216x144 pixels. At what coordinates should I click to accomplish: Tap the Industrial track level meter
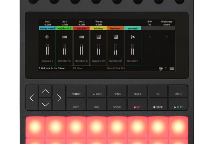[x=82, y=49]
